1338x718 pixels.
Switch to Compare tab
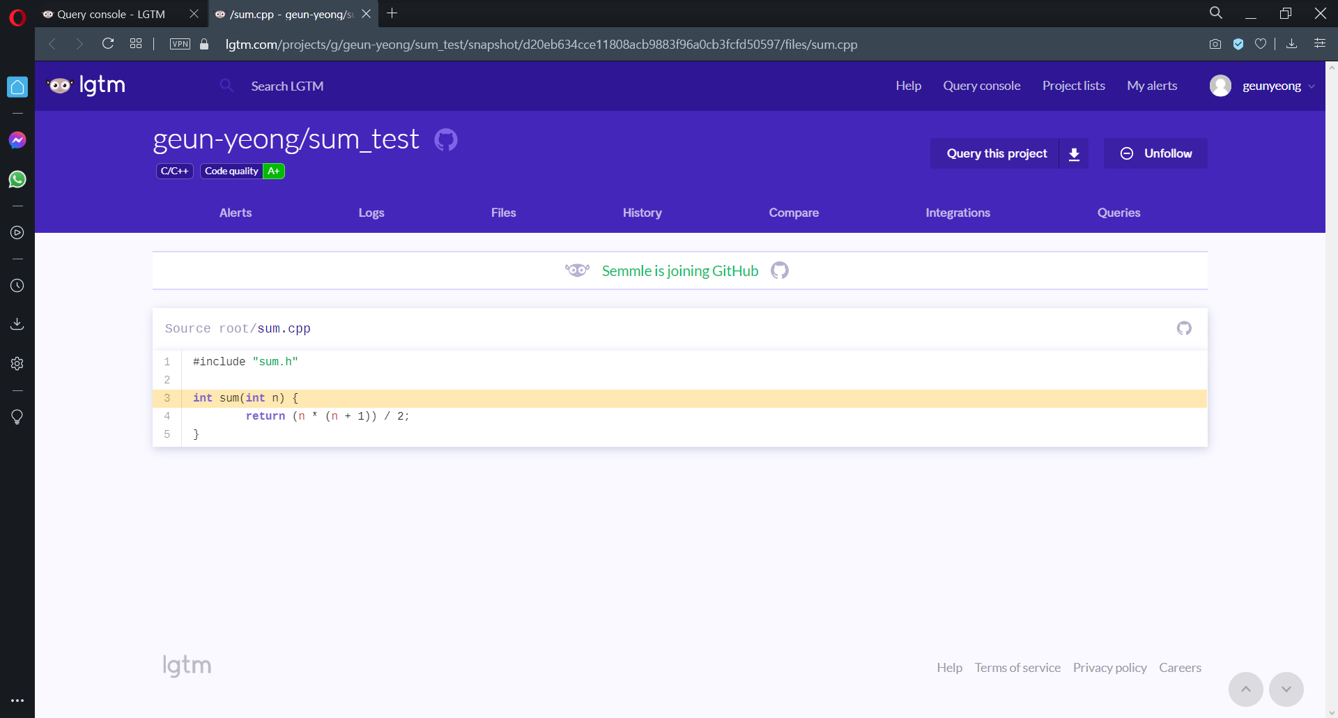794,213
